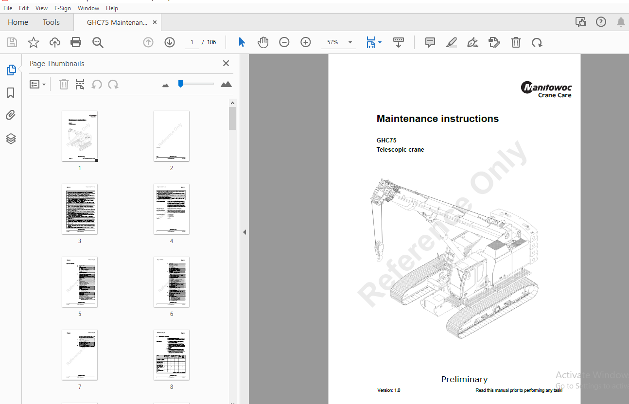Image resolution: width=629 pixels, height=404 pixels.
Task: Rotate page clockwise in toolbar
Action: 537,42
